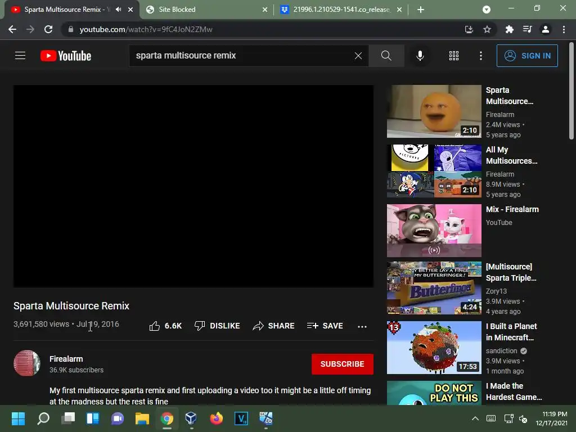Screen dimensions: 576x432
Task: Open Windows taskbar search
Action: [43, 418]
